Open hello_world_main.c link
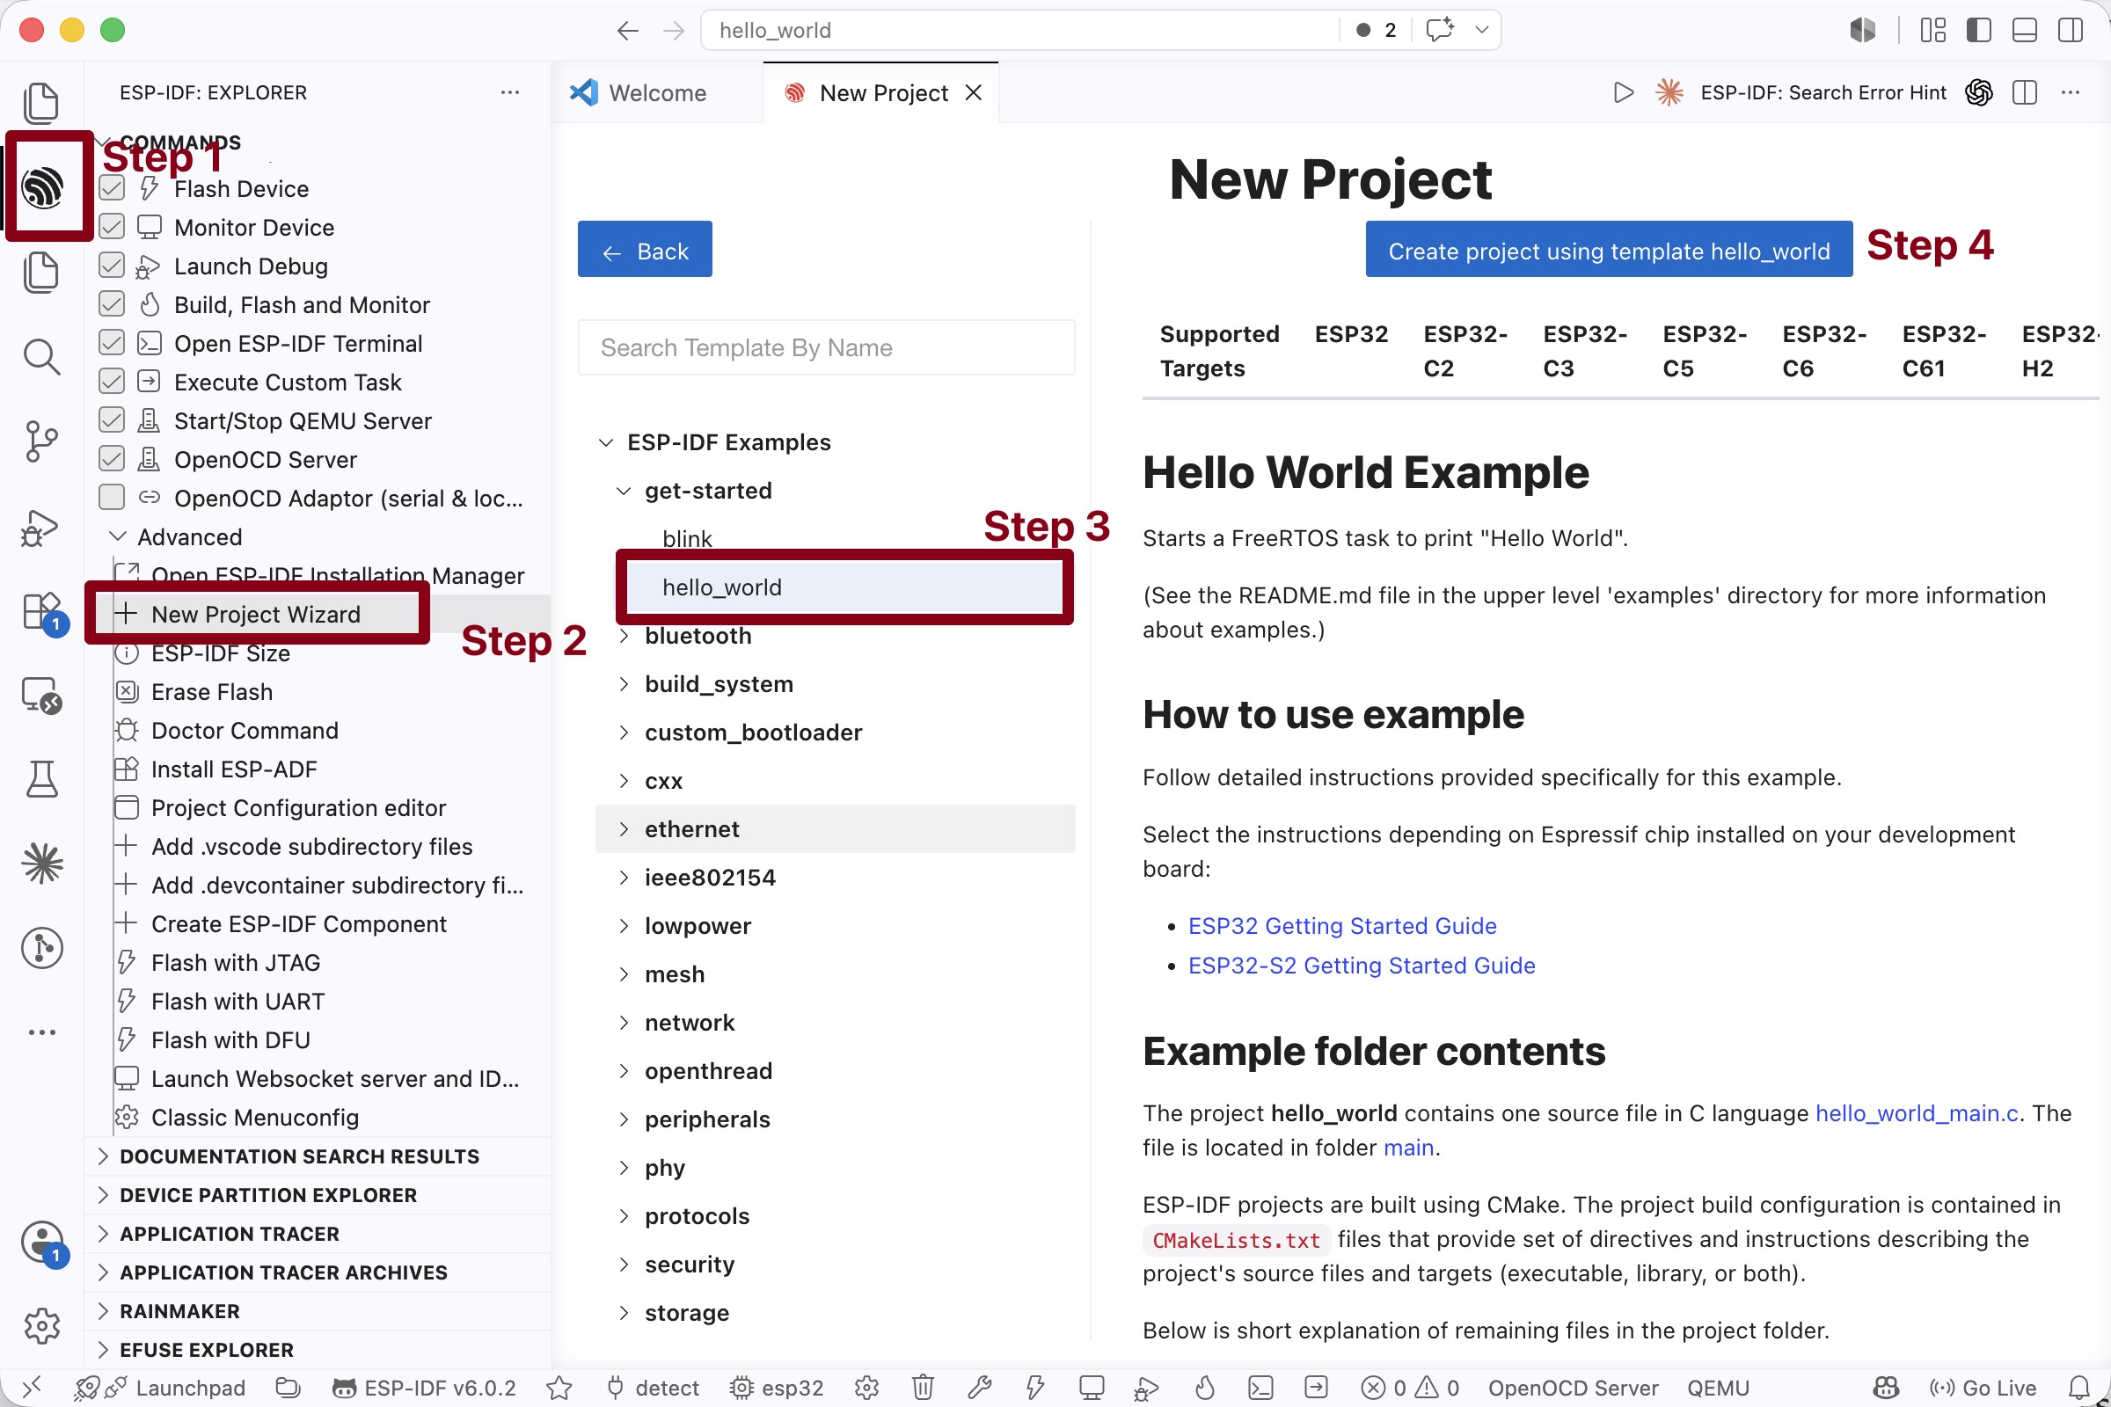The width and height of the screenshot is (2111, 1407). [1917, 1113]
